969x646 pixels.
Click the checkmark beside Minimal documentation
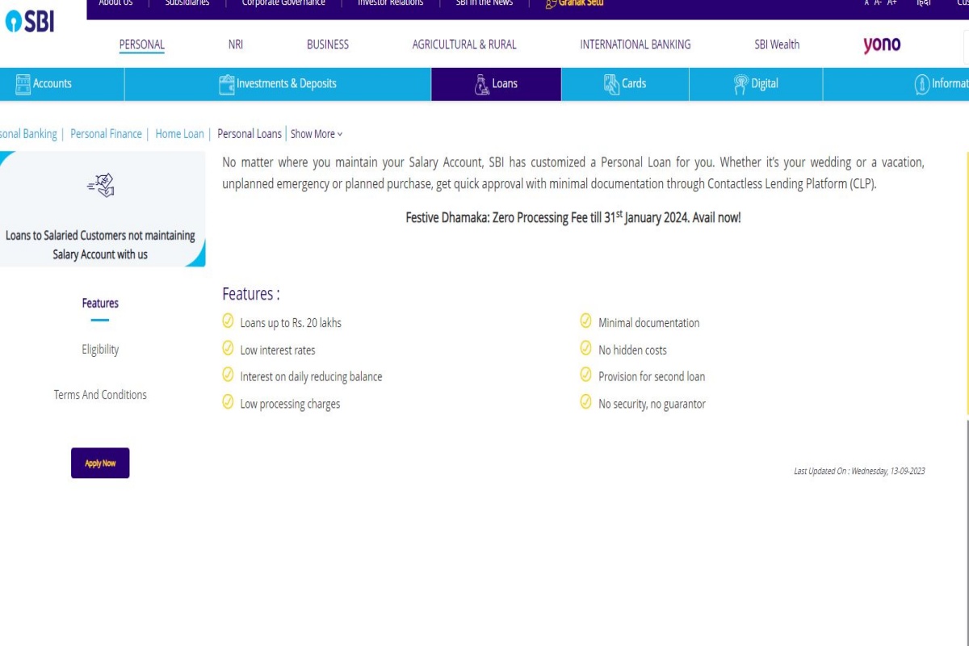coord(586,321)
